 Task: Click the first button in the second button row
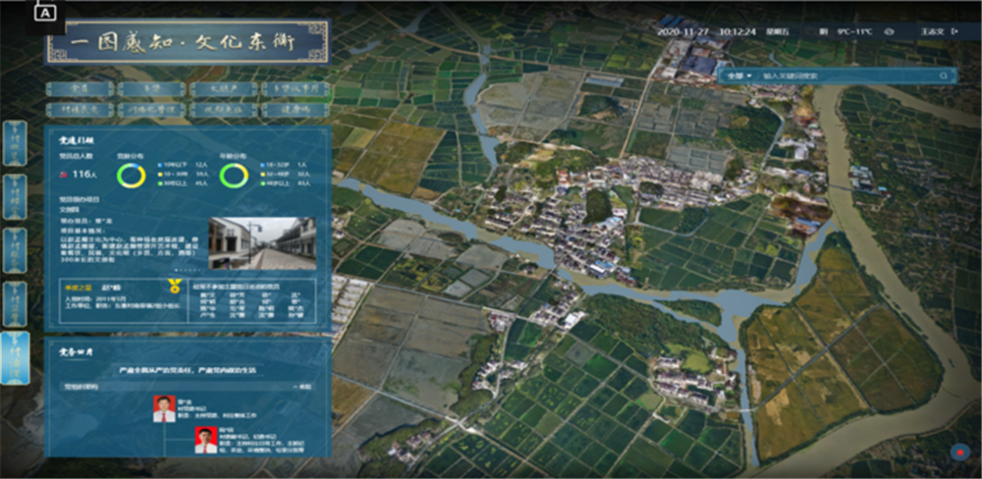80,110
